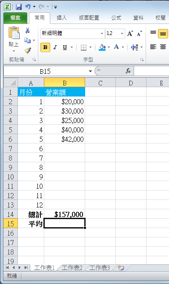Go to the last sheet tab arrow

(26, 268)
